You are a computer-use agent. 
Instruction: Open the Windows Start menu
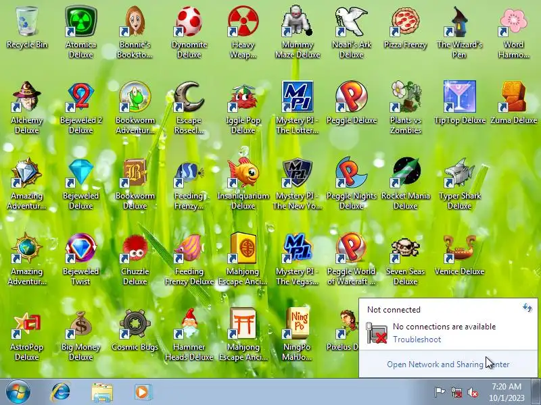[18, 392]
